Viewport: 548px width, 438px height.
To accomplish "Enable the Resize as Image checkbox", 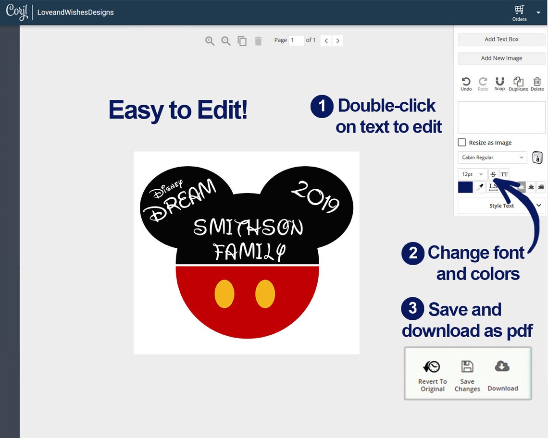I will (461, 143).
